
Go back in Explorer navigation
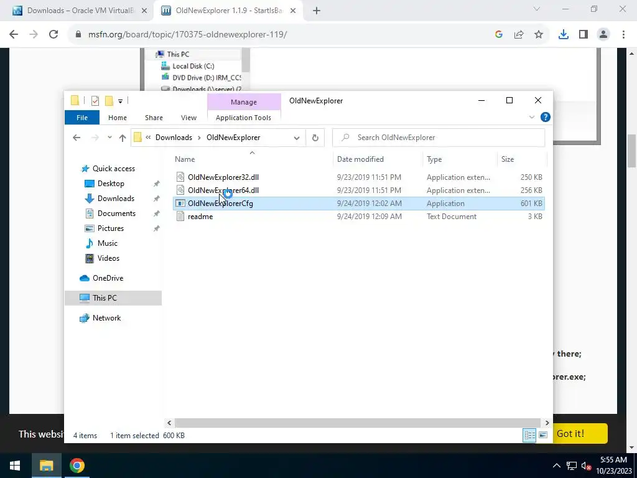point(77,138)
